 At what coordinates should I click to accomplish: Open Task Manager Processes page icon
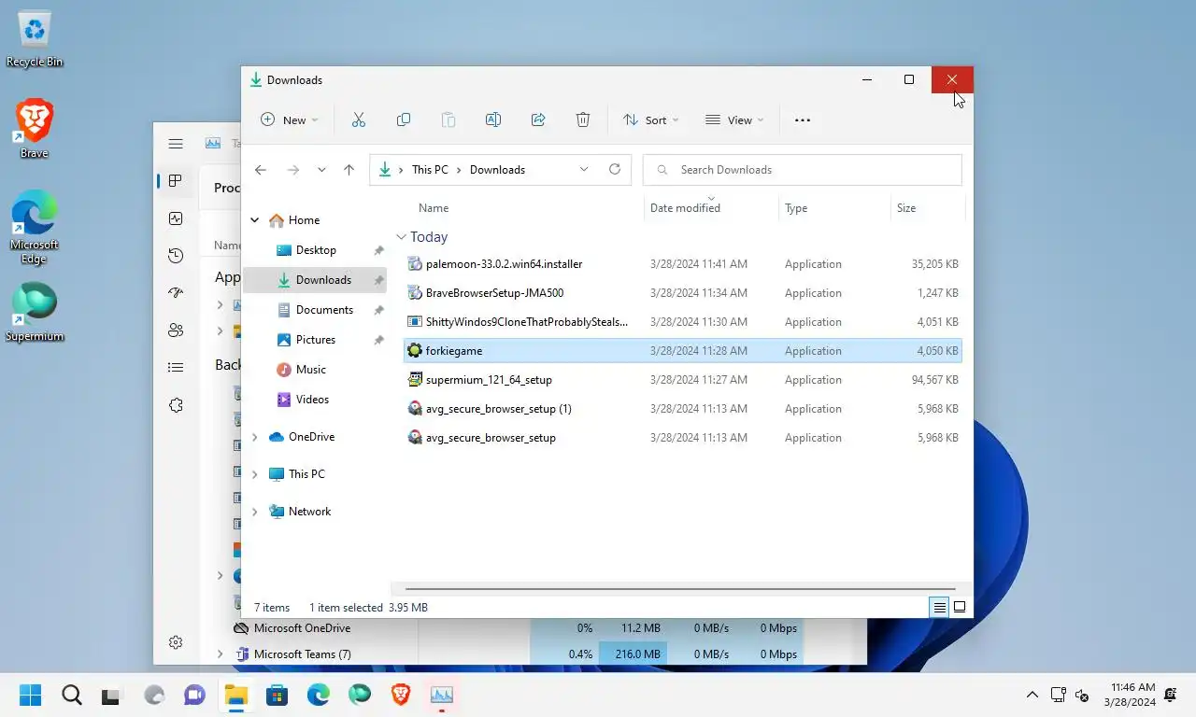pos(176,181)
